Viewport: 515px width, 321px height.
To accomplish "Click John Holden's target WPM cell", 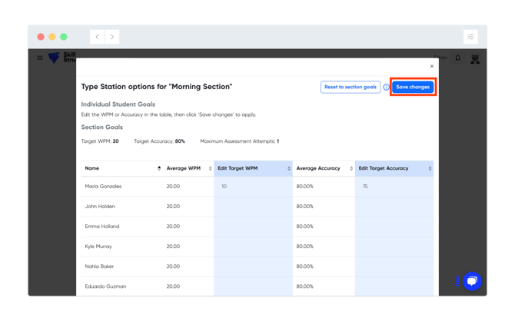I will point(253,207).
